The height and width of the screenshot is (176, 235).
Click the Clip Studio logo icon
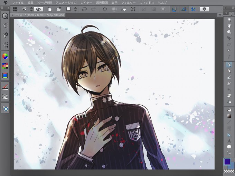[6, 3]
